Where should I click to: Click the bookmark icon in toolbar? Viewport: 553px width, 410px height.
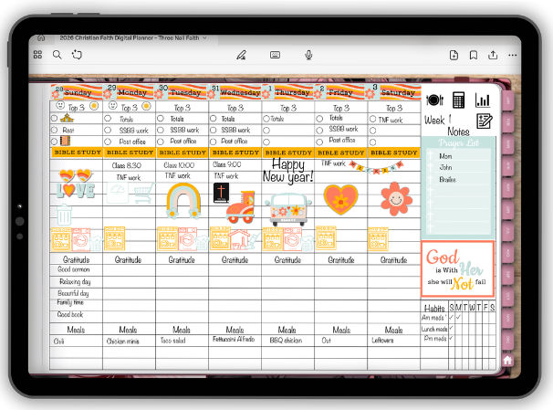point(475,55)
